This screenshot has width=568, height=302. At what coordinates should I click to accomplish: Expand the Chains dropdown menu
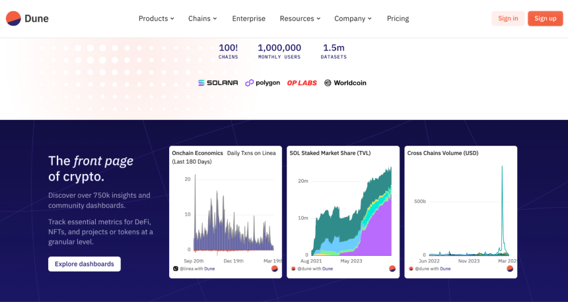point(203,18)
